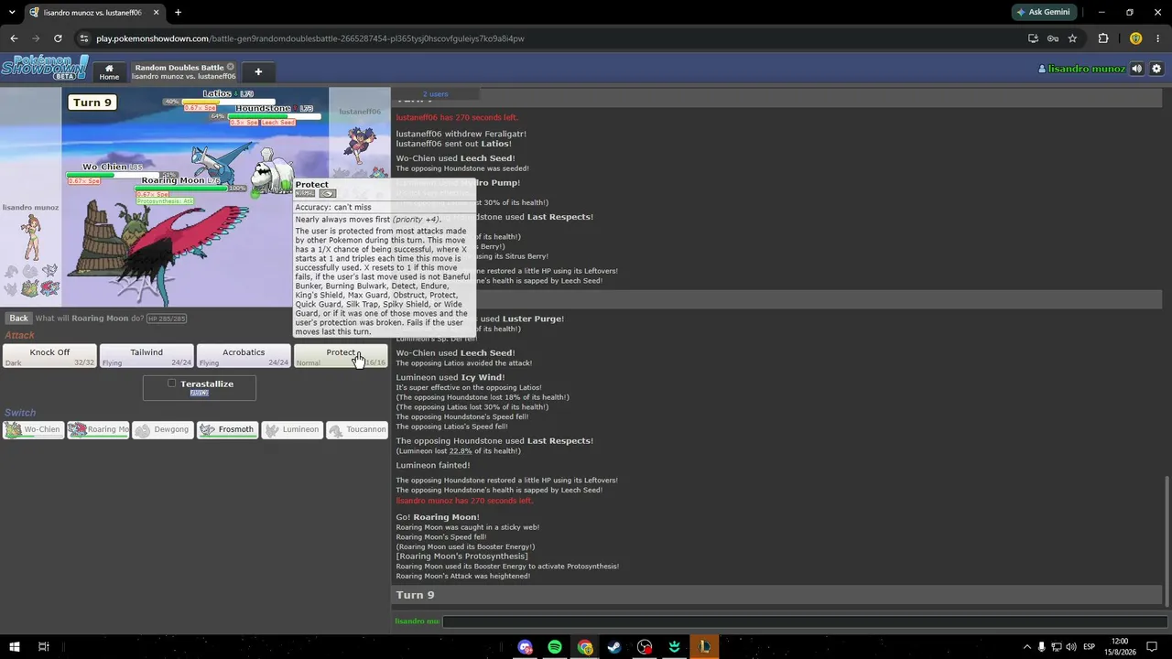Click opposing Houndstone's HP bar

(274, 116)
